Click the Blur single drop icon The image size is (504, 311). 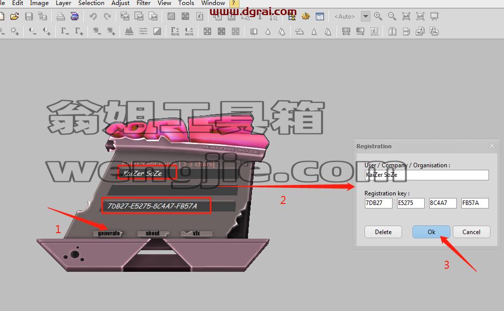pos(268,31)
